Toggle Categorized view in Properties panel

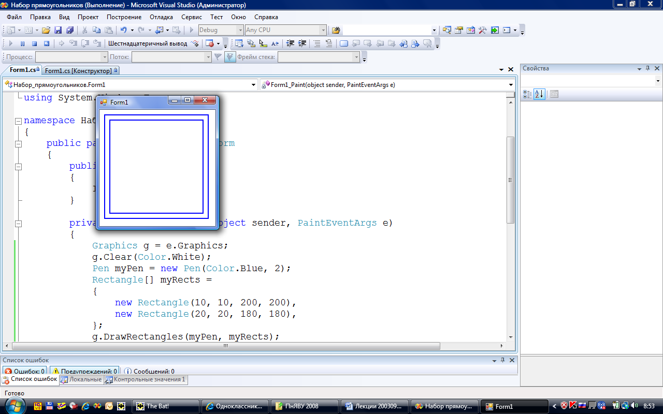tap(527, 94)
